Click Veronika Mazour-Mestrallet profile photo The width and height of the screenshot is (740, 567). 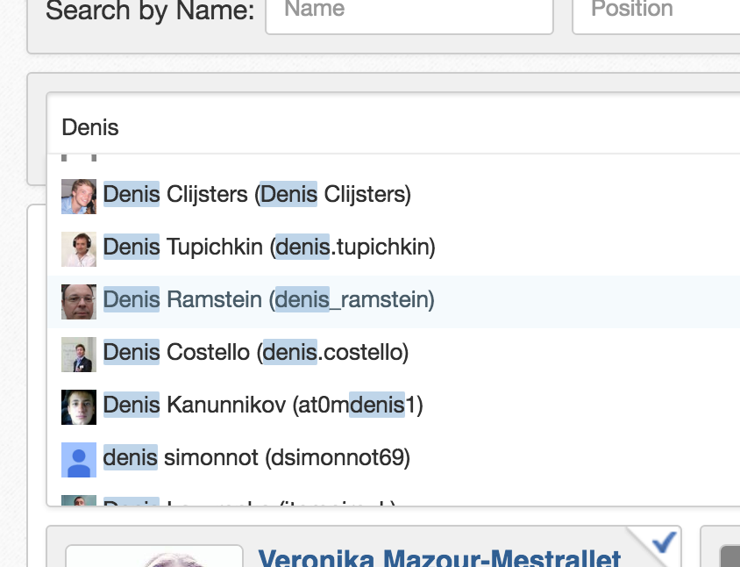[154, 556]
